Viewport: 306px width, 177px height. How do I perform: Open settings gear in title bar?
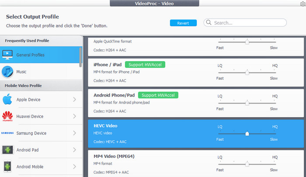pyautogui.click(x=303, y=3)
